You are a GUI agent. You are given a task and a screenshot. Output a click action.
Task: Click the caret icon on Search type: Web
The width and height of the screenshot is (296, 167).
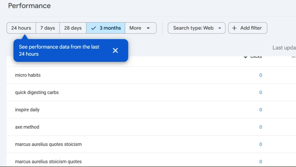(x=219, y=28)
